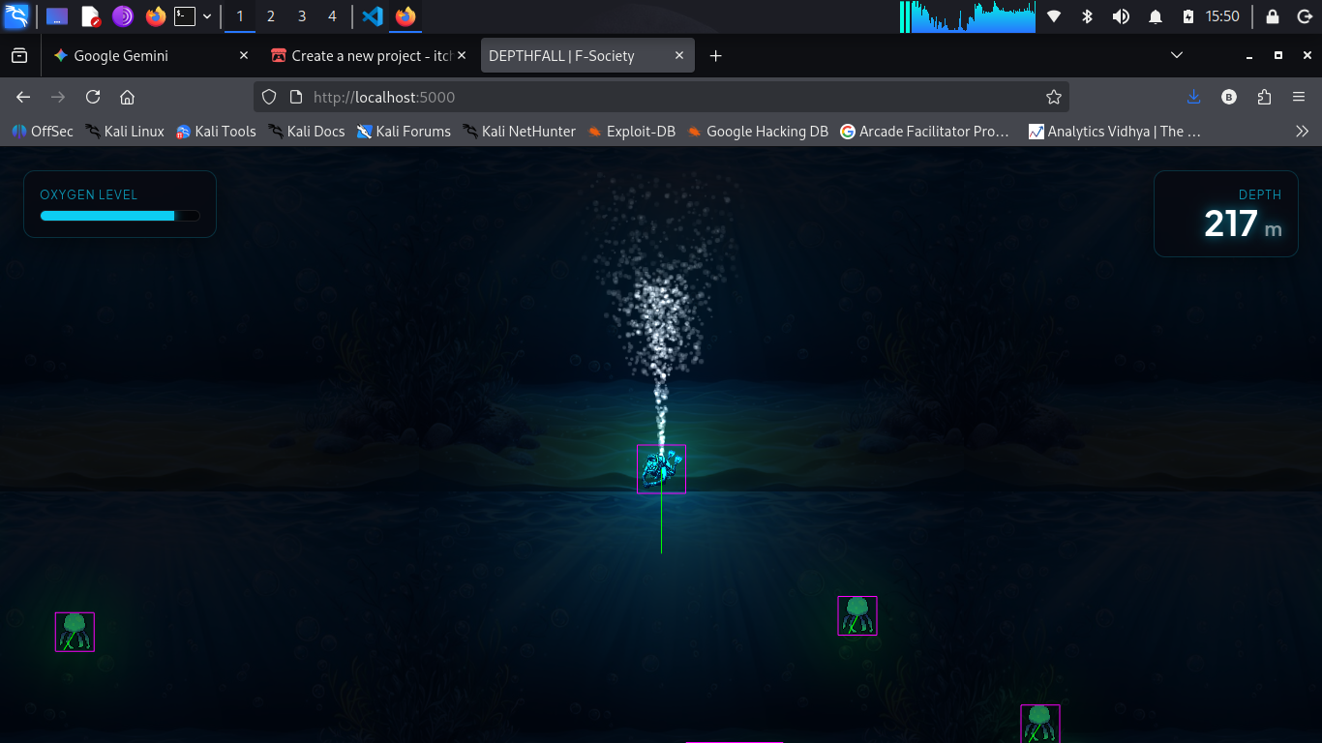The image size is (1322, 743).
Task: Open the account B avatar button
Action: coord(1229,97)
